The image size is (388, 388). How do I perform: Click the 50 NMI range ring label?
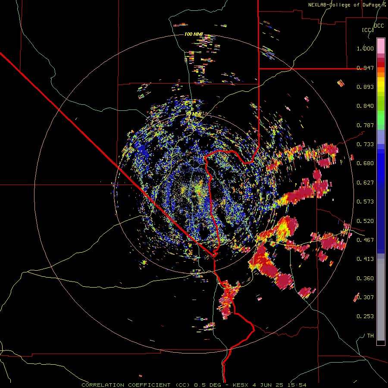(194, 114)
